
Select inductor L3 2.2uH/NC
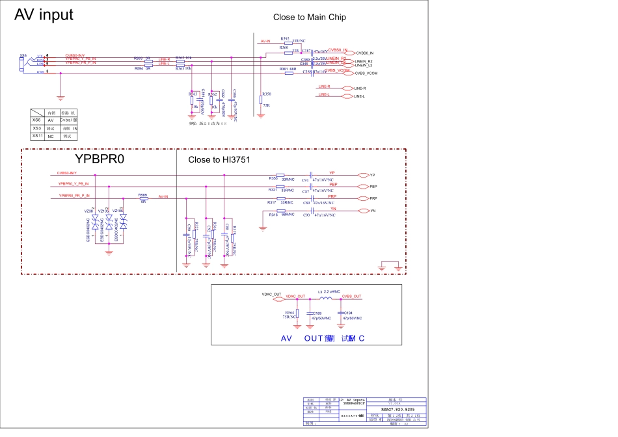tap(325, 298)
